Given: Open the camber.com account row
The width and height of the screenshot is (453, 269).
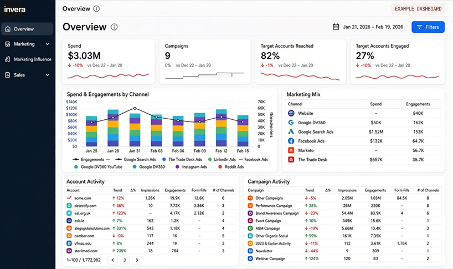Looking at the screenshot, I should point(151,236).
